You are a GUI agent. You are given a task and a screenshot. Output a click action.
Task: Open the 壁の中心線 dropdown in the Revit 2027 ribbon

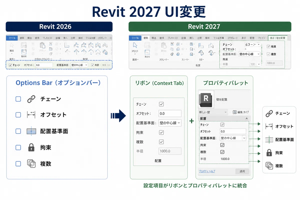[249, 54]
